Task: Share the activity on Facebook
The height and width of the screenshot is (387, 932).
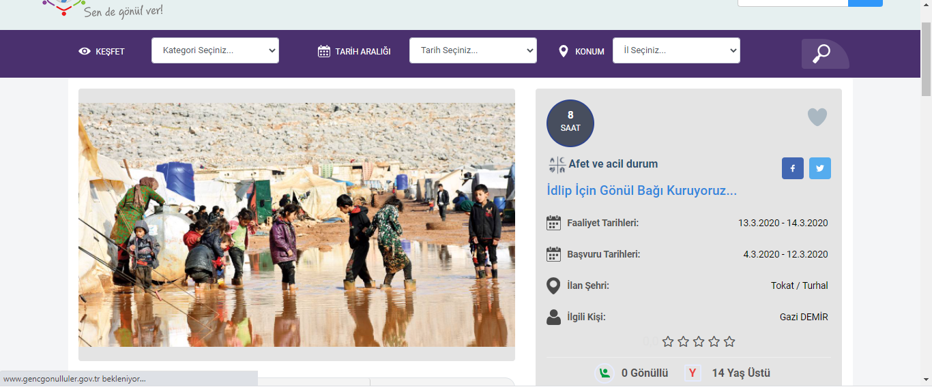Action: tap(792, 168)
